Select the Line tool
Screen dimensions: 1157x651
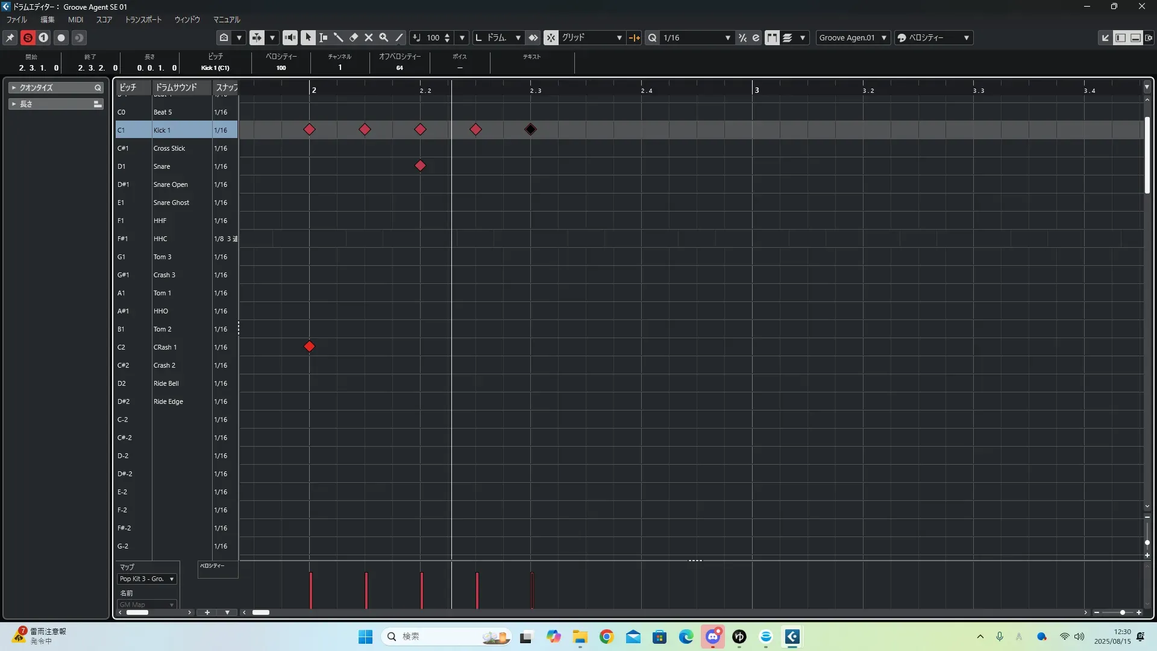tap(399, 37)
